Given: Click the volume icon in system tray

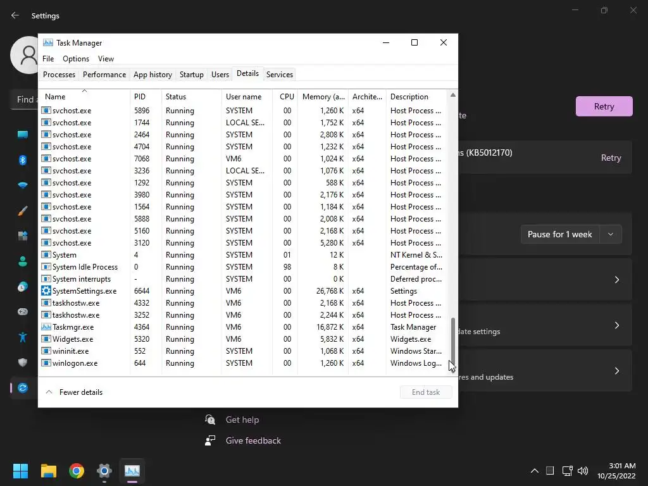Looking at the screenshot, I should click(x=583, y=471).
